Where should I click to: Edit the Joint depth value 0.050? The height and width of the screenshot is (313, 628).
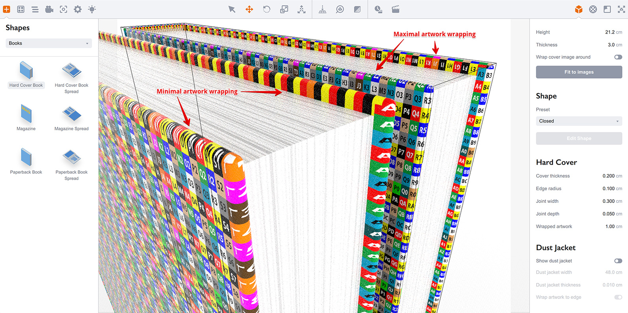pyautogui.click(x=609, y=214)
